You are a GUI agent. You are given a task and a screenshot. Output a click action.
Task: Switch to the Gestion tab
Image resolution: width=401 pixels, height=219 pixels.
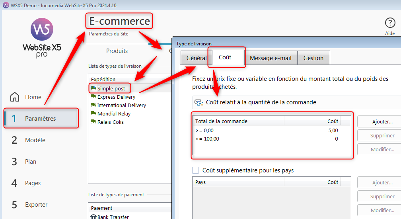(x=313, y=58)
